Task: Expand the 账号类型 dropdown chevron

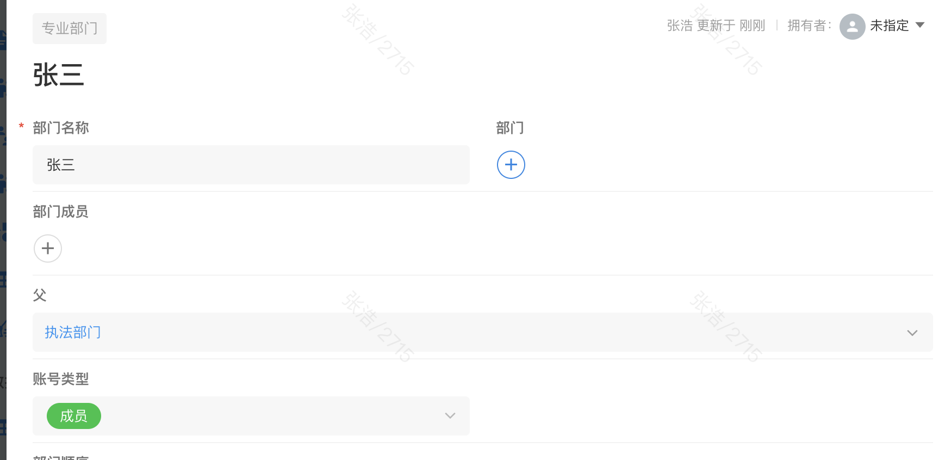Action: pos(450,416)
